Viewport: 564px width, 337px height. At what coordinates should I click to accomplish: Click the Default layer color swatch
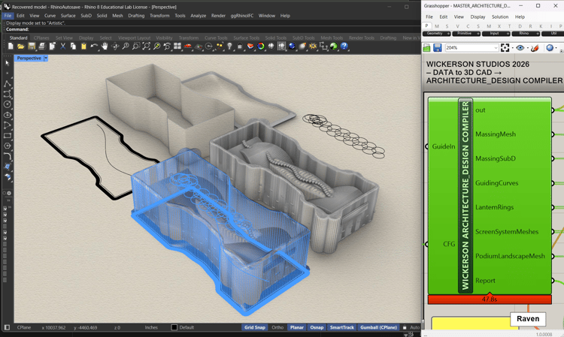tap(174, 327)
